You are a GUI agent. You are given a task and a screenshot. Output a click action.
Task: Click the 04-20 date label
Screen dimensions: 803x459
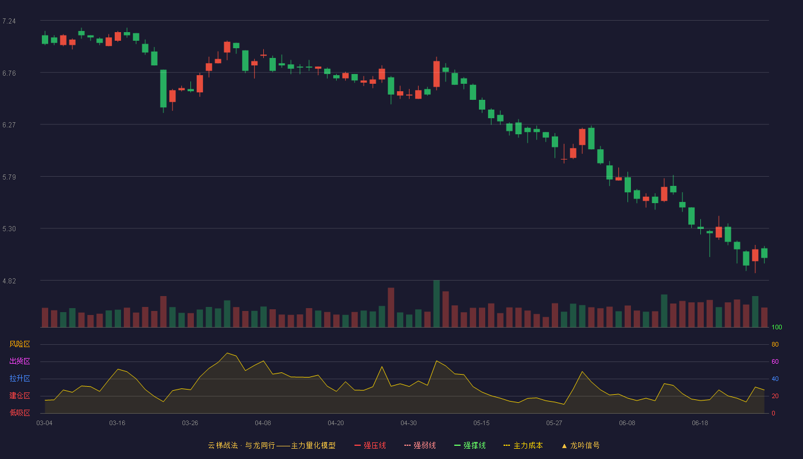[336, 423]
